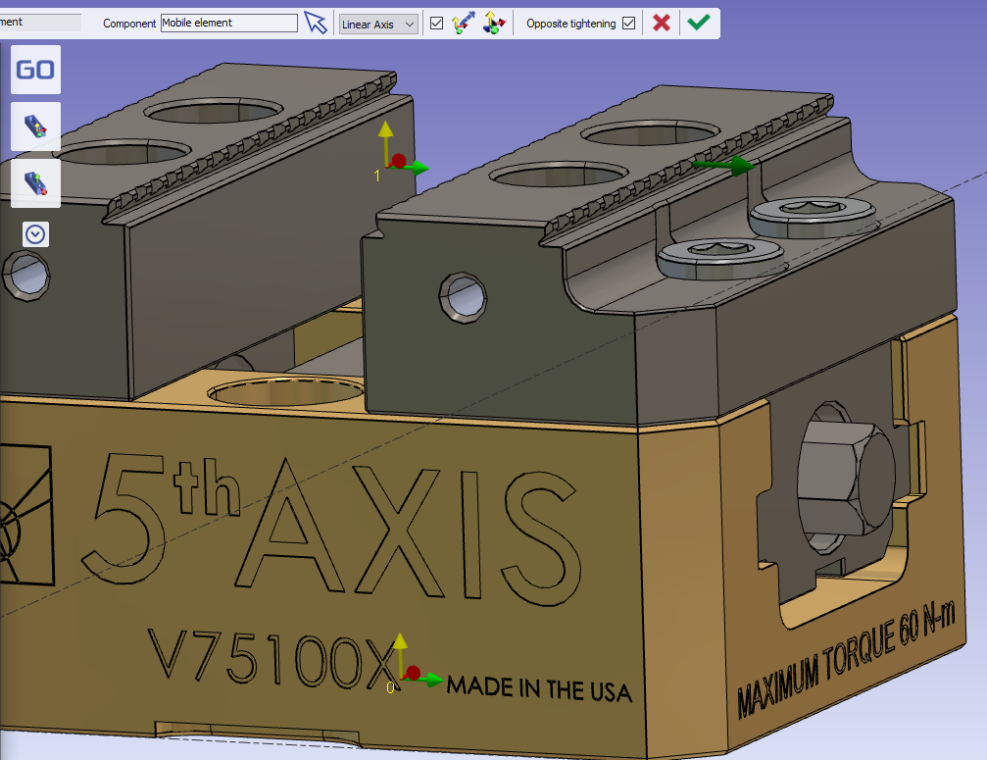Screen dimensions: 987x760
Task: Open the Linear Axis dropdown
Action: pos(377,24)
